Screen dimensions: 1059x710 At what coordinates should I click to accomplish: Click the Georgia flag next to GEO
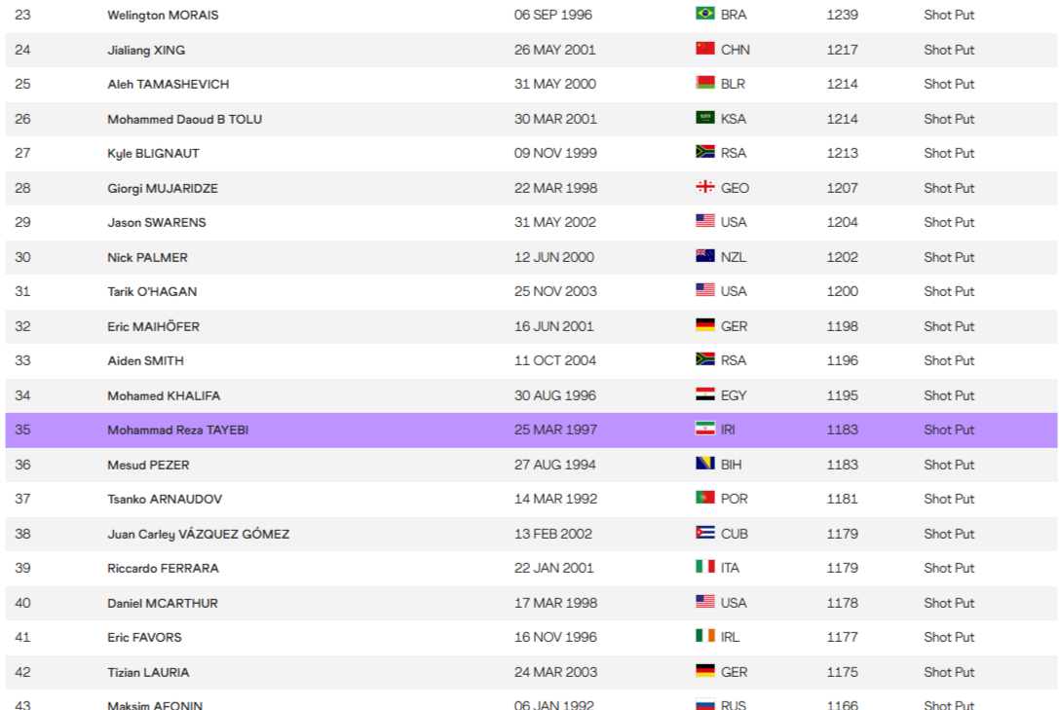(x=704, y=188)
